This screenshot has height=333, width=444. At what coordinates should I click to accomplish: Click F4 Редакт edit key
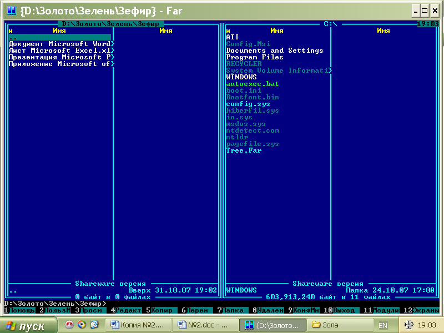coord(126,310)
